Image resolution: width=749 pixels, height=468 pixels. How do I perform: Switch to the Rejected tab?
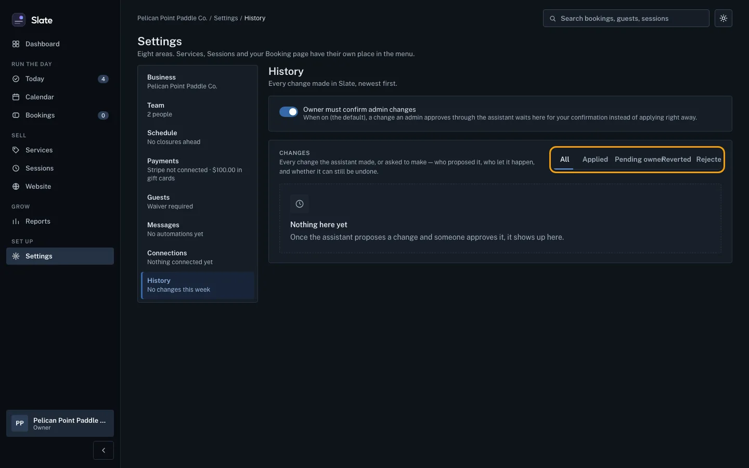[x=708, y=160]
